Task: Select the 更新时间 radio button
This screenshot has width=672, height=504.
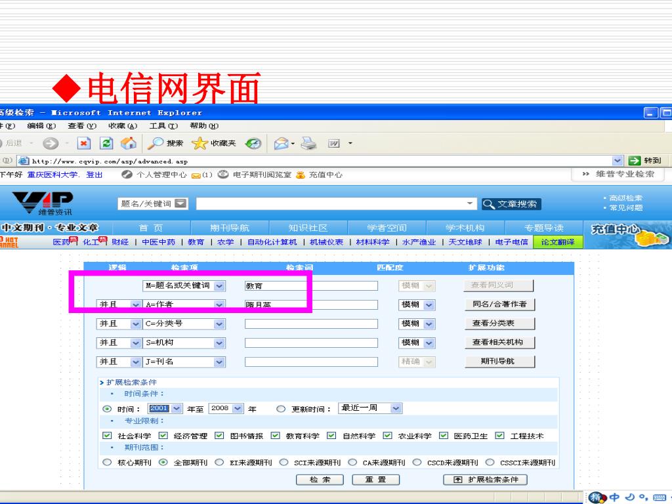Action: click(x=281, y=409)
